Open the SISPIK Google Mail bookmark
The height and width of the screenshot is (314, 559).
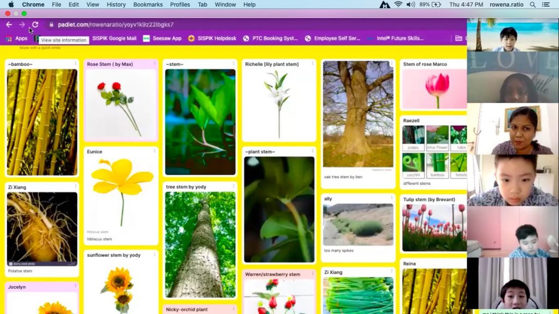coord(114,38)
